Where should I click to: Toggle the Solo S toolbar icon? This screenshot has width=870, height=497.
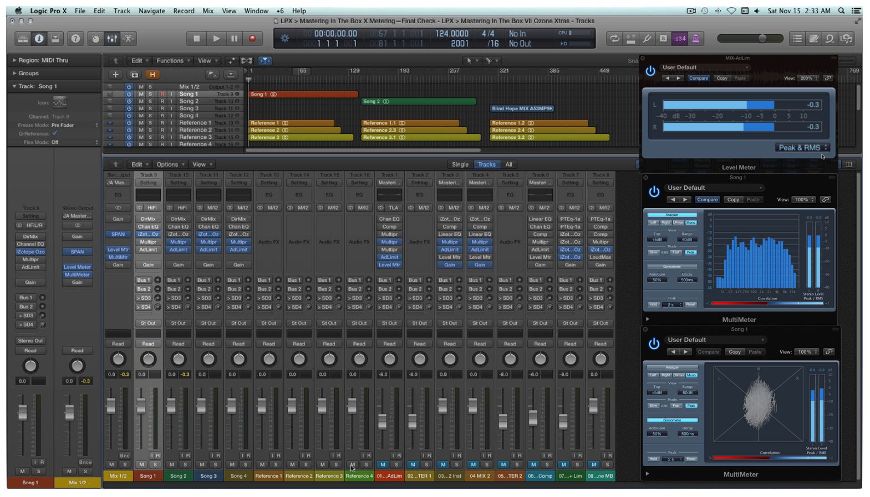click(x=663, y=39)
